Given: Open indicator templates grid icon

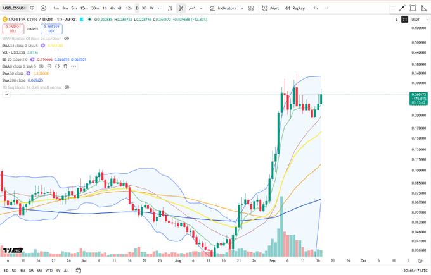Looking at the screenshot, I should tap(251, 8).
